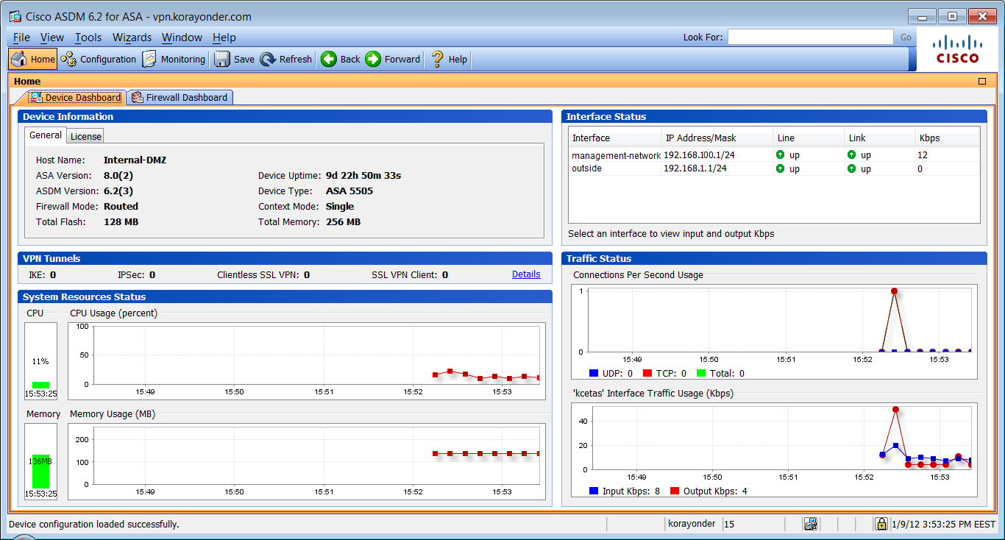Click the Link column header
The image size is (1005, 540).
(880, 138)
